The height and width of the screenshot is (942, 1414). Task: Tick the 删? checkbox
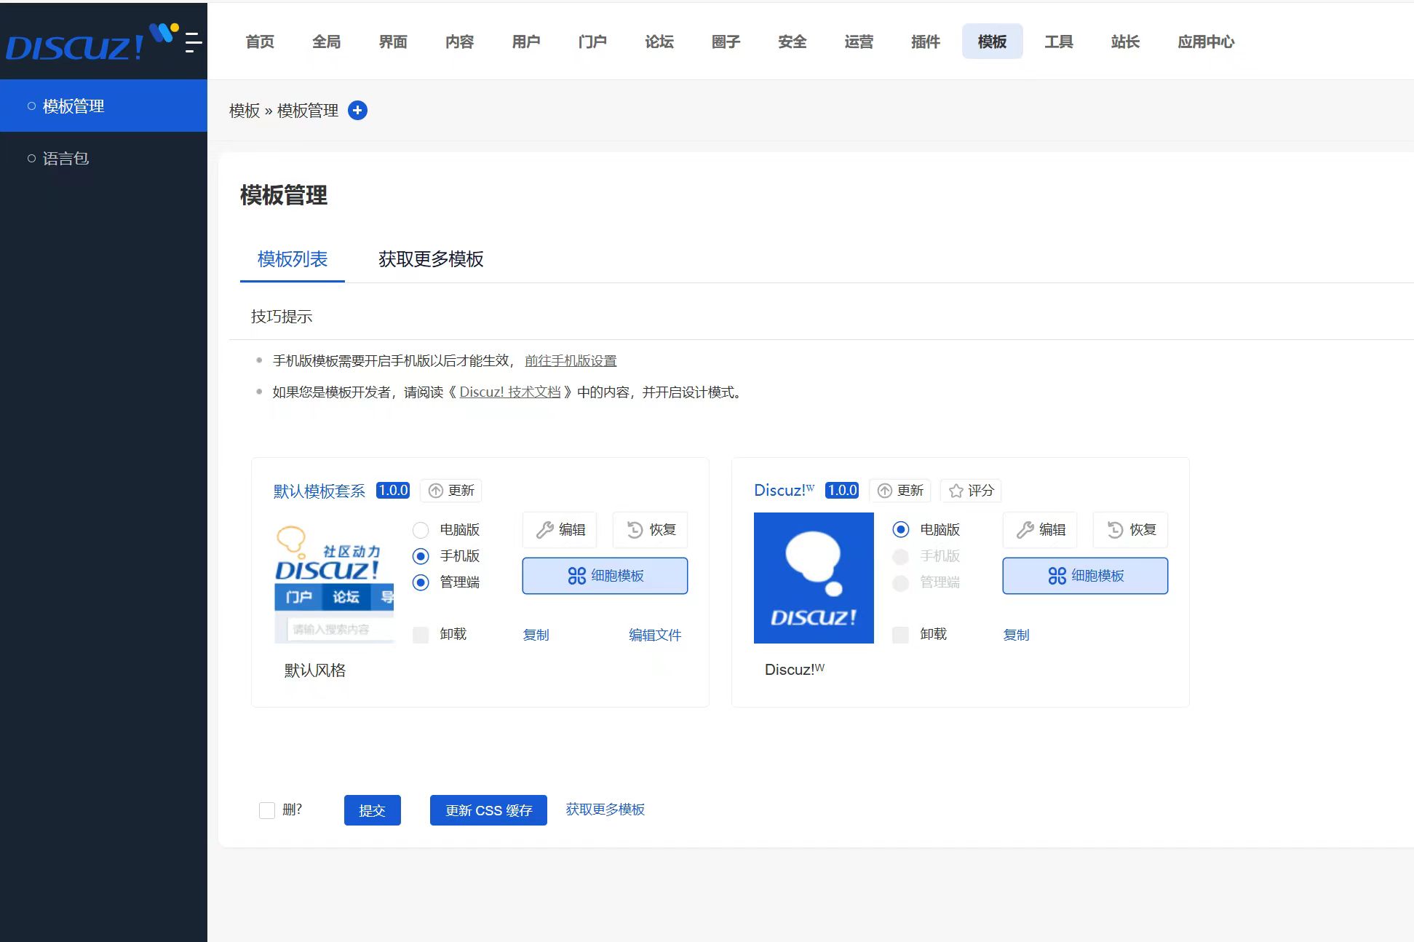267,810
